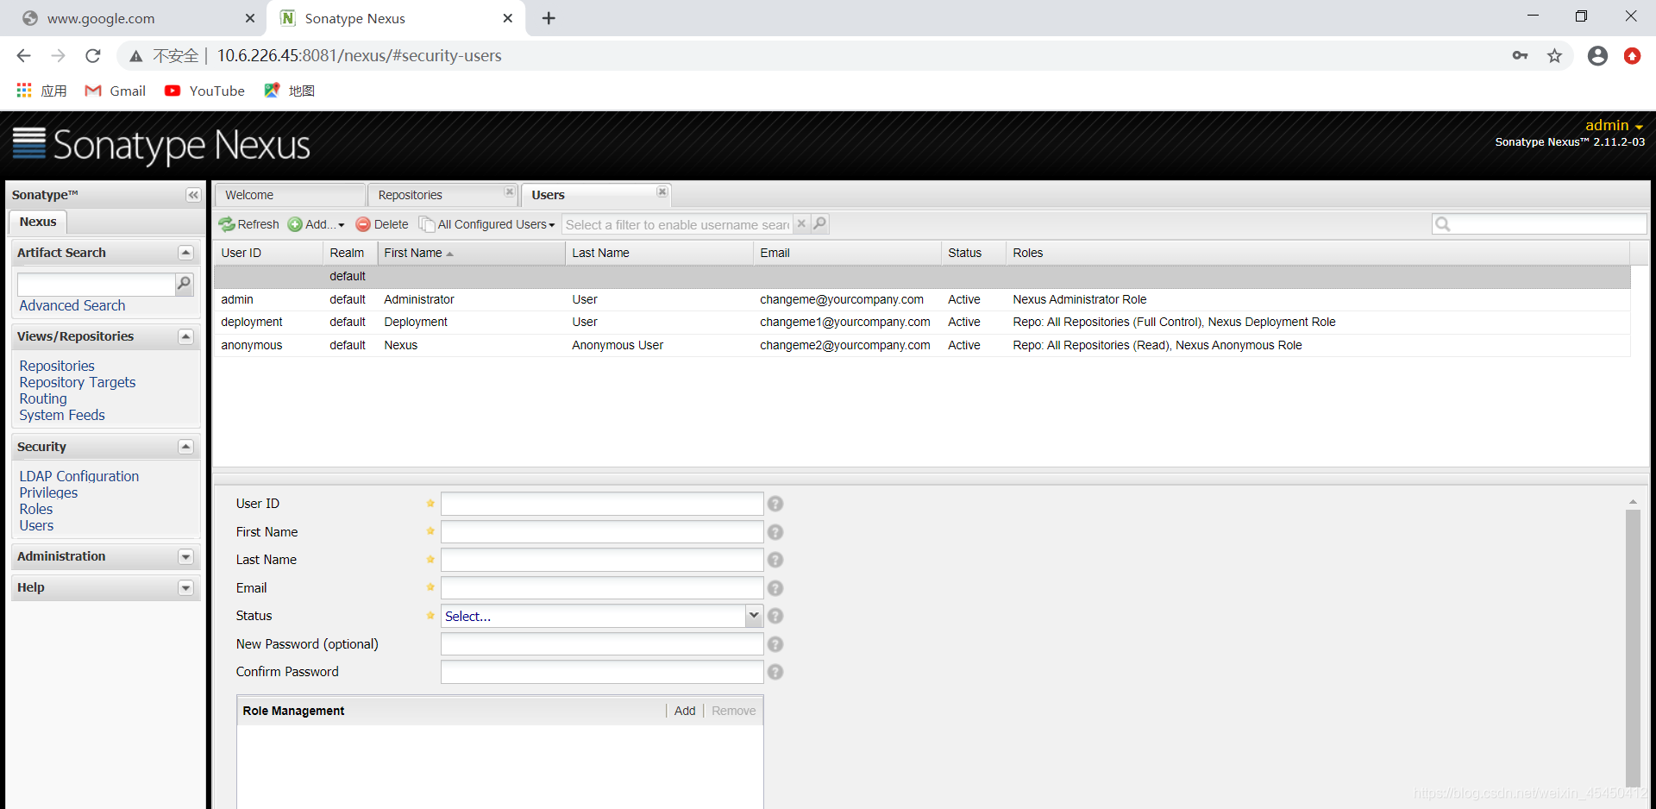
Task: Open the Roles link in Security
Action: pyautogui.click(x=36, y=509)
